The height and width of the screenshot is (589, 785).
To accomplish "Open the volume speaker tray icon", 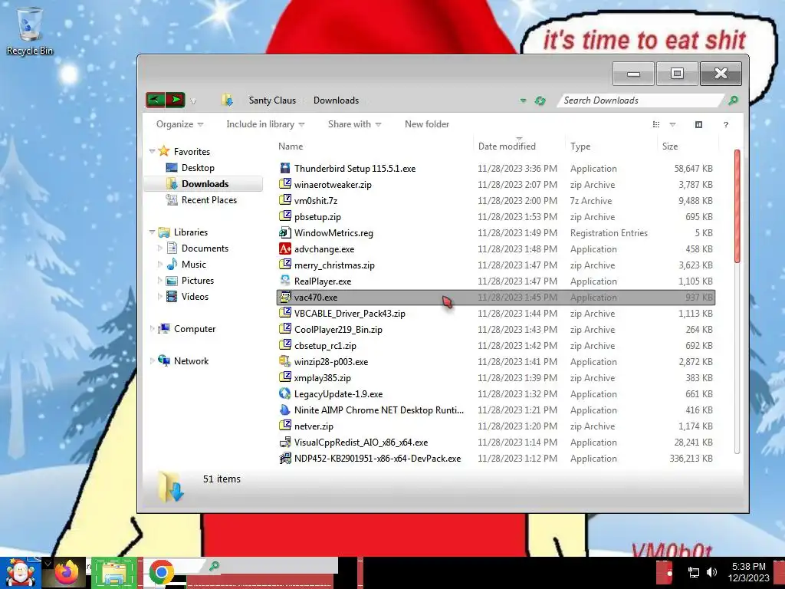I will click(x=711, y=572).
